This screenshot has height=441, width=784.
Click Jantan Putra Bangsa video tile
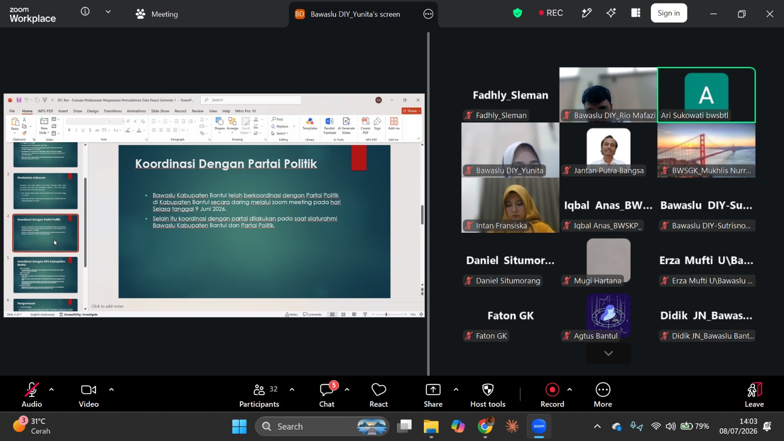coord(609,150)
